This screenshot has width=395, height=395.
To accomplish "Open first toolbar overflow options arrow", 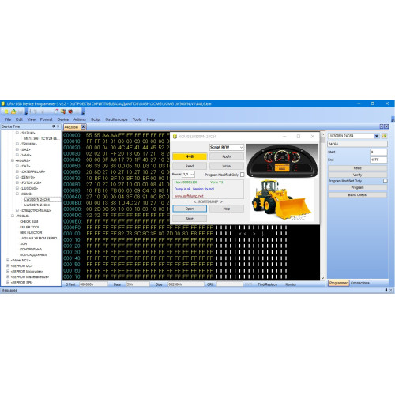I will 27,112.
